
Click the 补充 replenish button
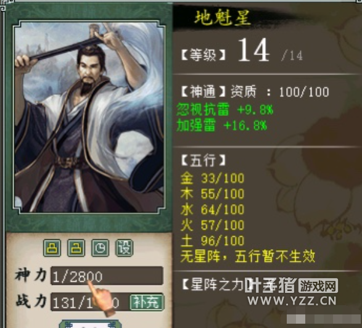147,302
